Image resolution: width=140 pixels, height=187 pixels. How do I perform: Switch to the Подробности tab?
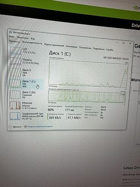pyautogui.click(x=99, y=49)
